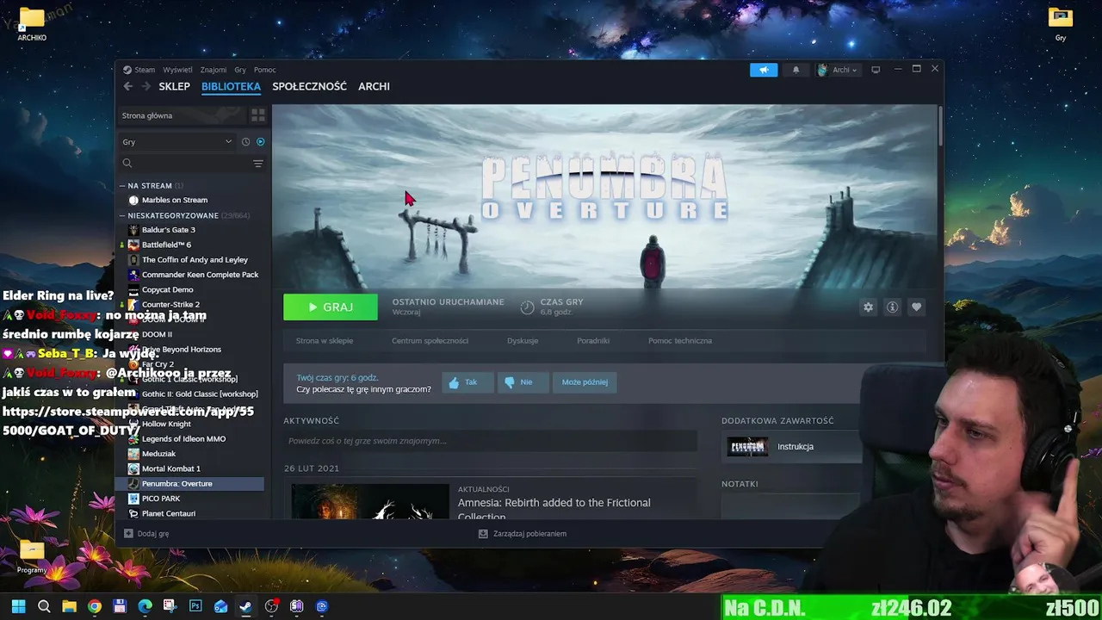Screen dimensions: 1102x620
Task: Open Centrum społeczności link
Action: click(430, 341)
